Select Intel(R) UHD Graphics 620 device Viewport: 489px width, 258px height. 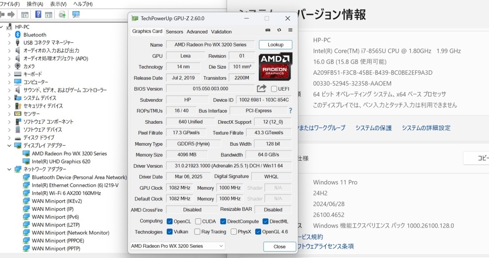point(61,162)
